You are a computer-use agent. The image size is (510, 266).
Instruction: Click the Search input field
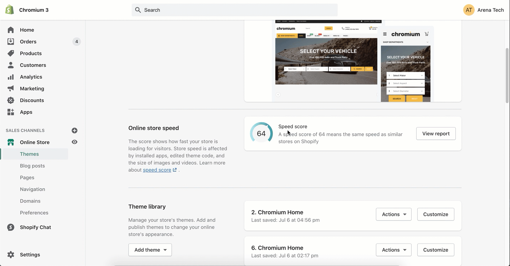pos(235,10)
